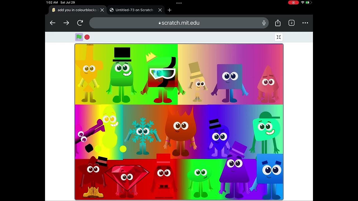Click the mint green character with cap
The width and height of the screenshot is (358, 201).
[265, 132]
